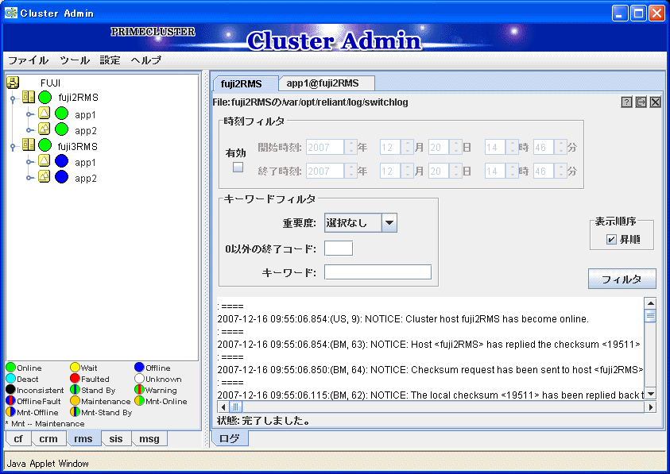Screen dimensions: 670x474
Task: Click the fuji3RMS node book icon
Action: [x=29, y=145]
